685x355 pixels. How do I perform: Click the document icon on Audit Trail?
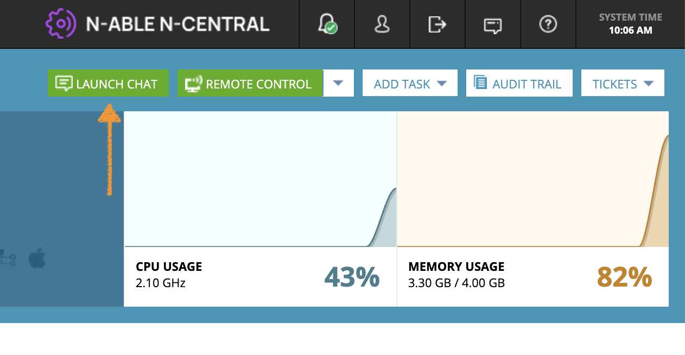[481, 83]
